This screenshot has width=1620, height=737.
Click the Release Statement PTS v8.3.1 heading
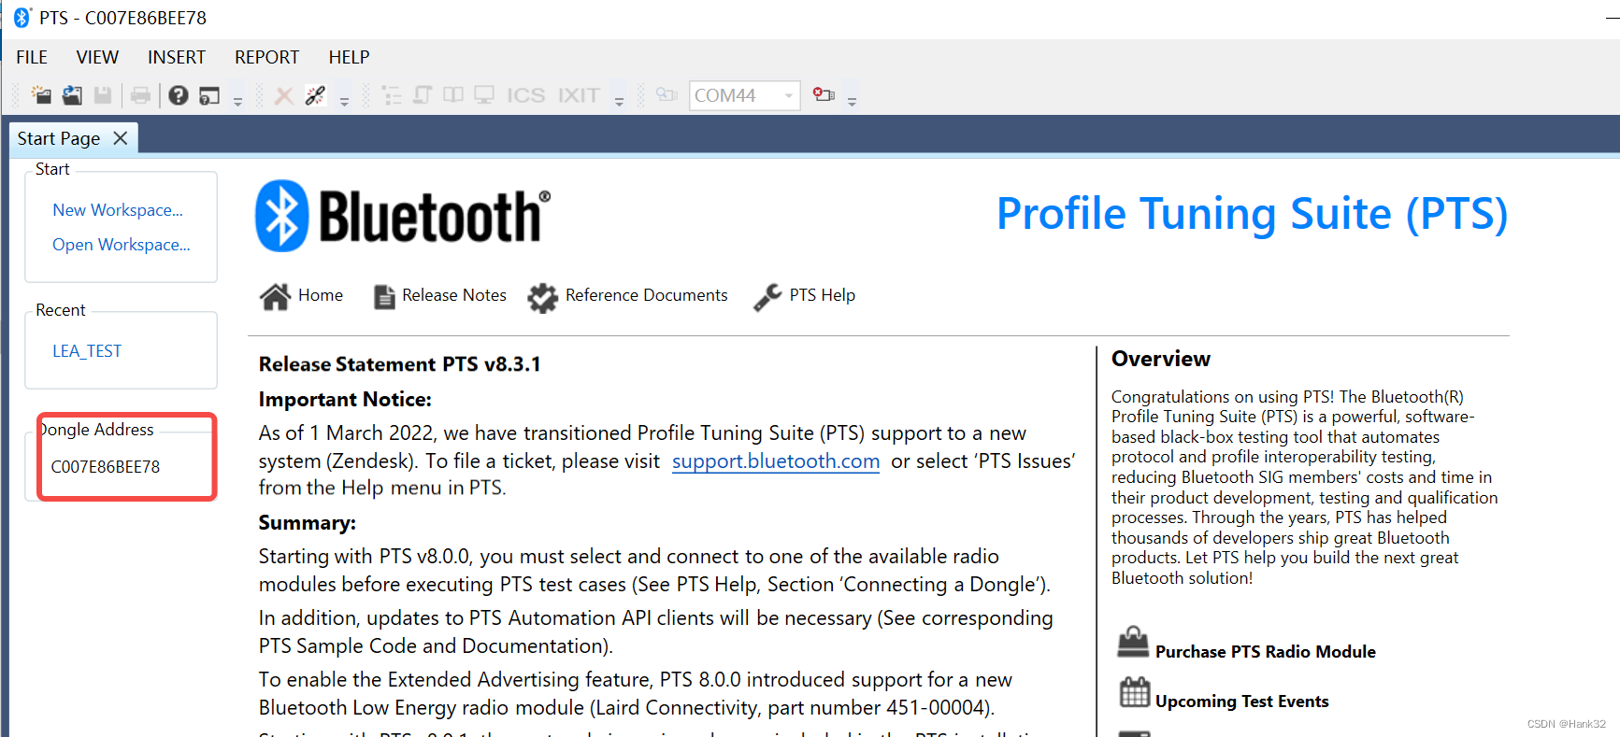click(399, 364)
